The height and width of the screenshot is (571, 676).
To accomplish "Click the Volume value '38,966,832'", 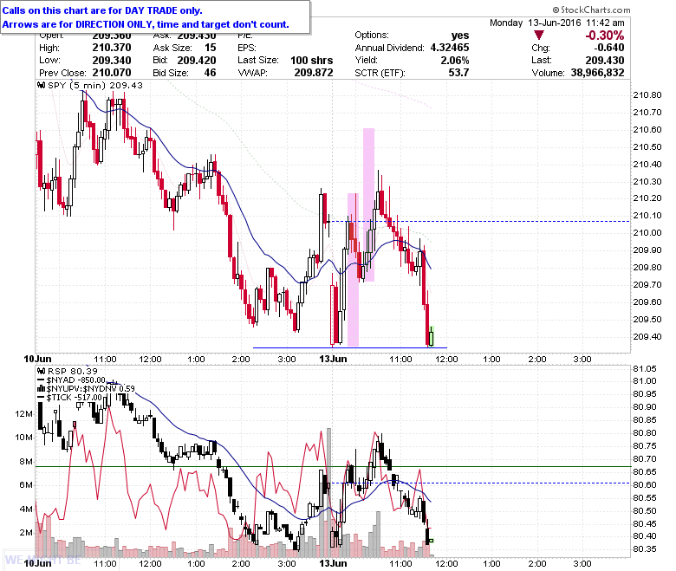I will tap(597, 73).
